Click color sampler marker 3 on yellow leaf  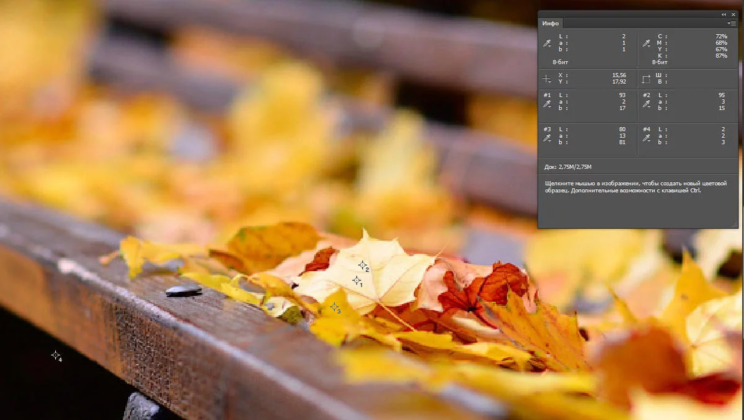(334, 306)
